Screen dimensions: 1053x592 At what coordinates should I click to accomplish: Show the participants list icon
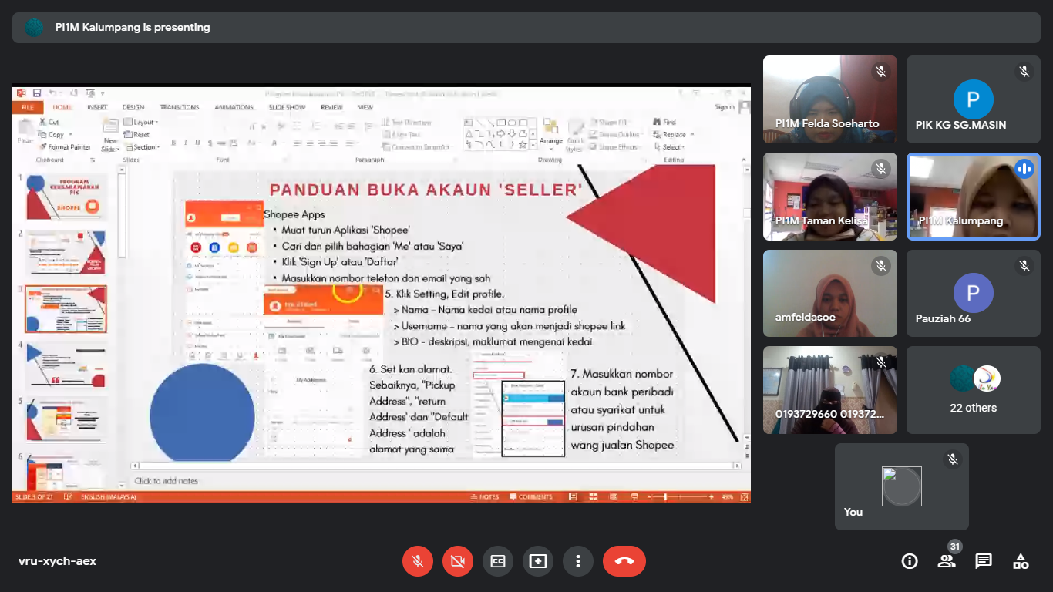947,561
